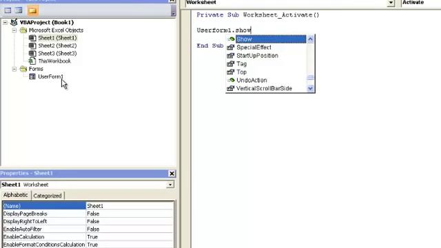This screenshot has height=248, width=441.
Task: Click the VBAProject icon
Action: [14, 22]
